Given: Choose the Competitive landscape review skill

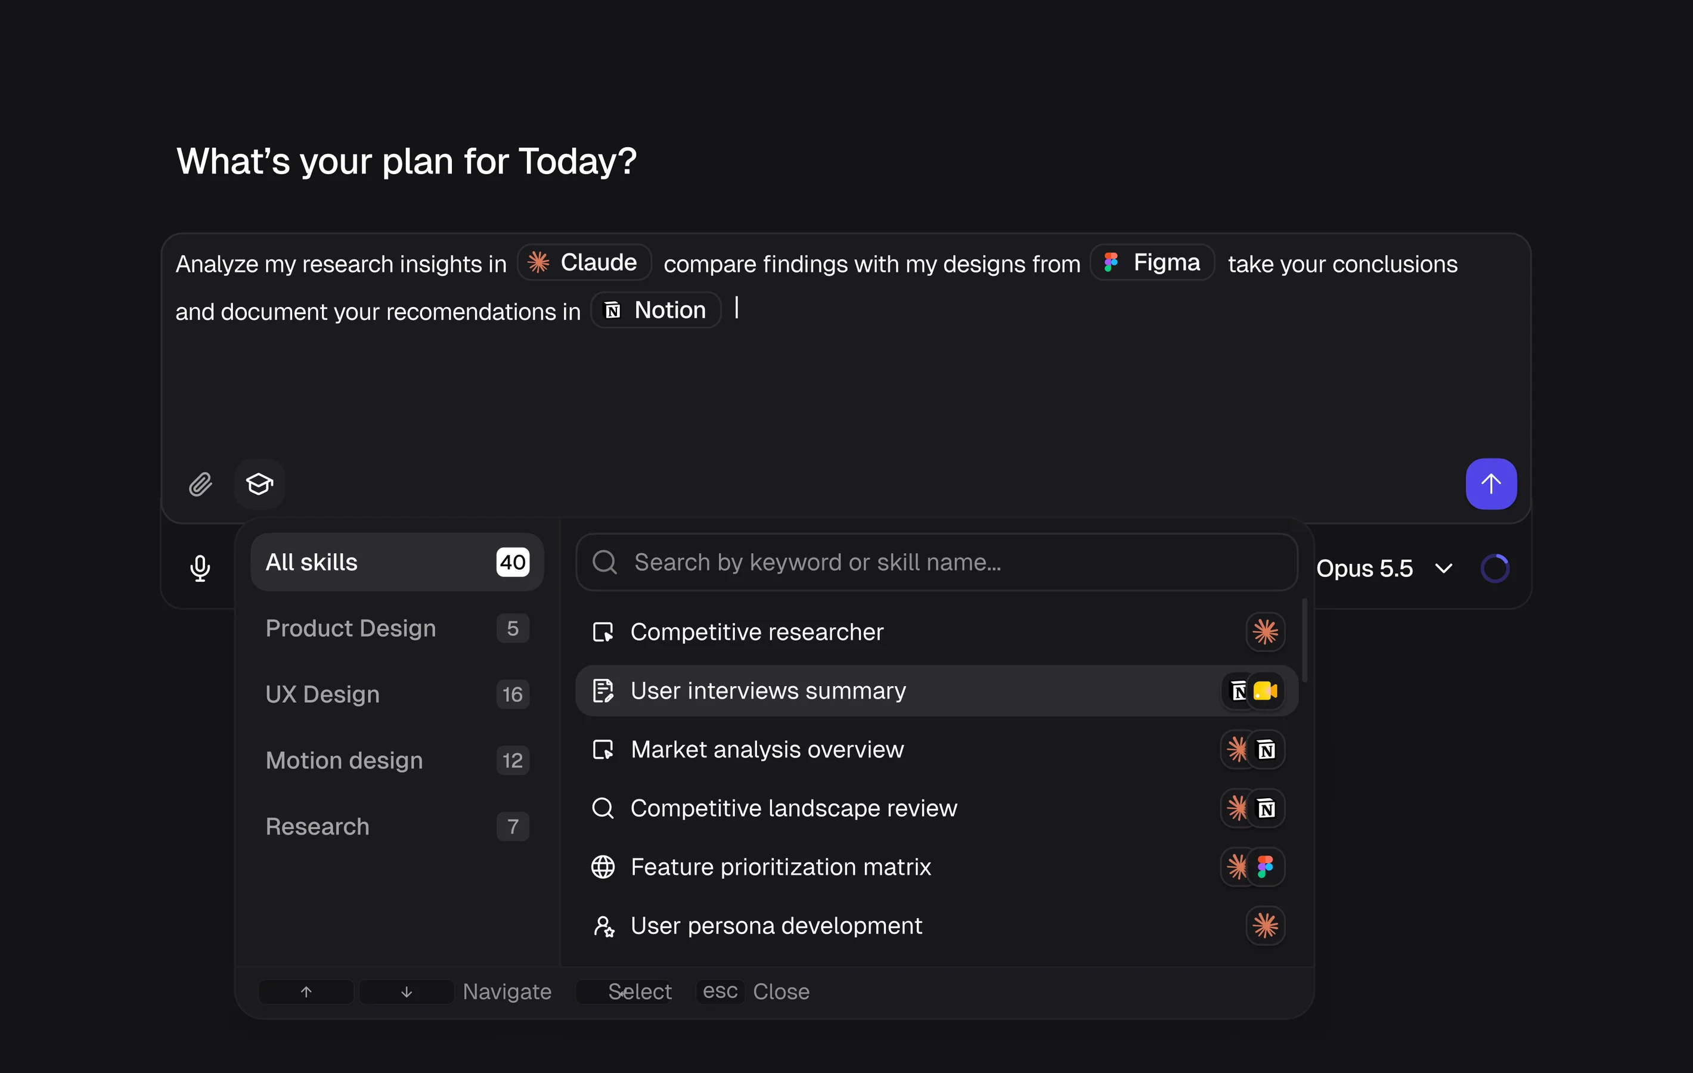Looking at the screenshot, I should click(x=937, y=808).
